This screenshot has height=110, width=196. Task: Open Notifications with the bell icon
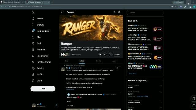tap(41, 31)
